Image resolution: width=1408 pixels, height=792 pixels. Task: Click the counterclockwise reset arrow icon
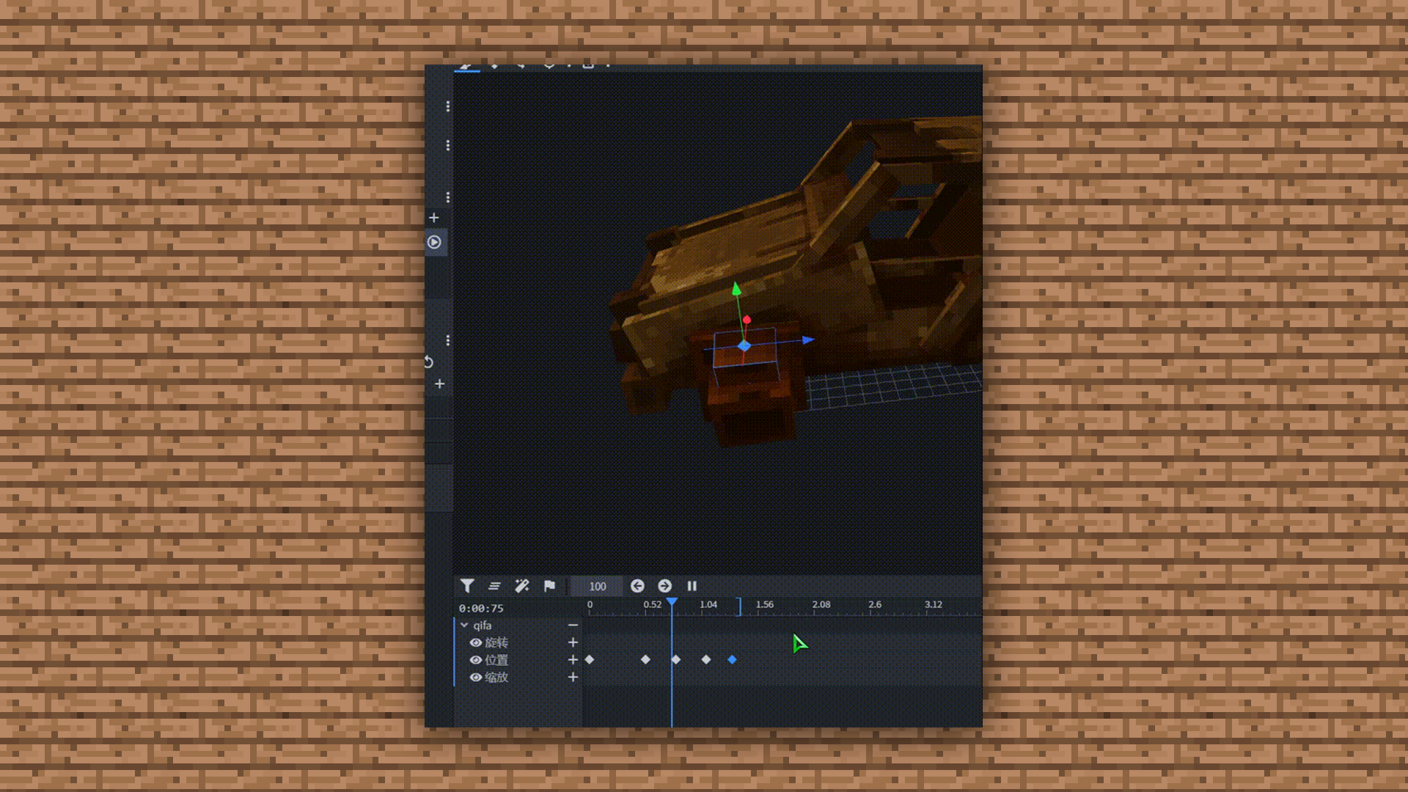[x=429, y=362]
